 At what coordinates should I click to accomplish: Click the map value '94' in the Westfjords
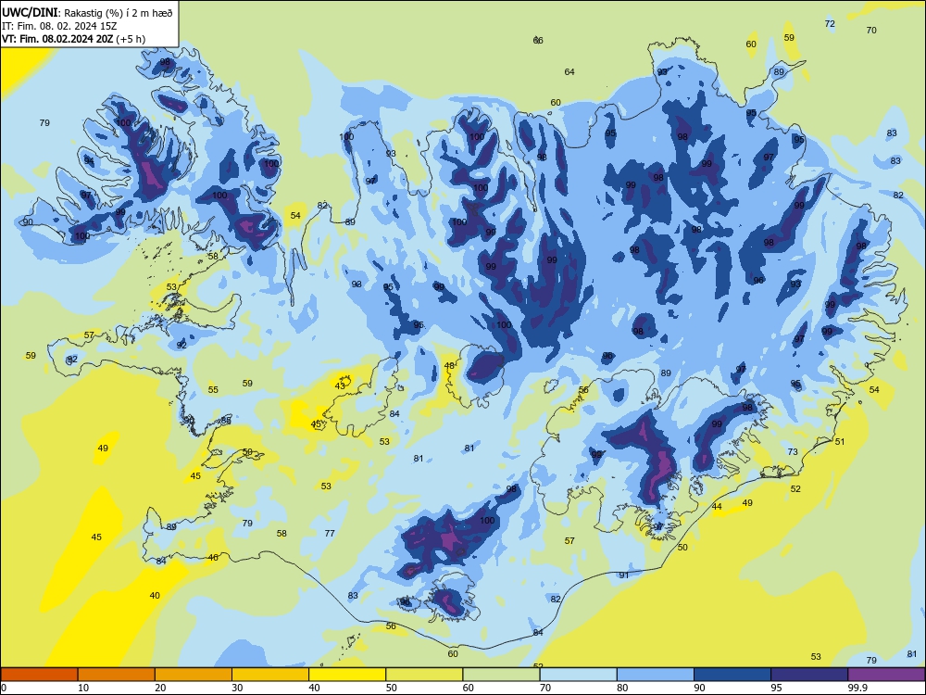click(89, 160)
